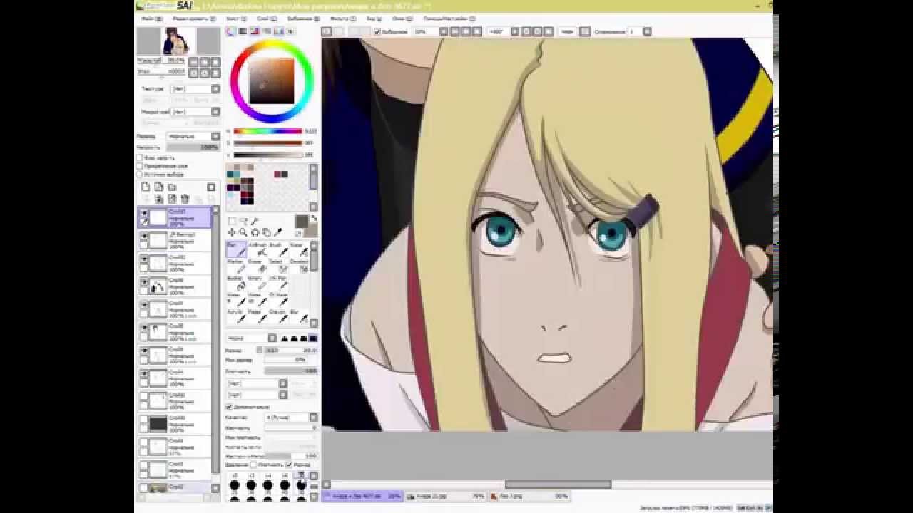Viewport: 913px width, 513px height.
Task: Show the color wheel panel icon
Action: [231, 31]
